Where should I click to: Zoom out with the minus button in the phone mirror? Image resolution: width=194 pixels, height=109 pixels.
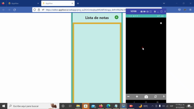(128, 97)
